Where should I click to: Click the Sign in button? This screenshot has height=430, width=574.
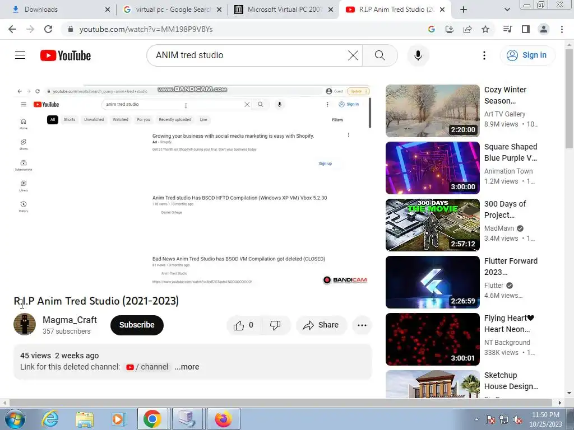tap(527, 55)
